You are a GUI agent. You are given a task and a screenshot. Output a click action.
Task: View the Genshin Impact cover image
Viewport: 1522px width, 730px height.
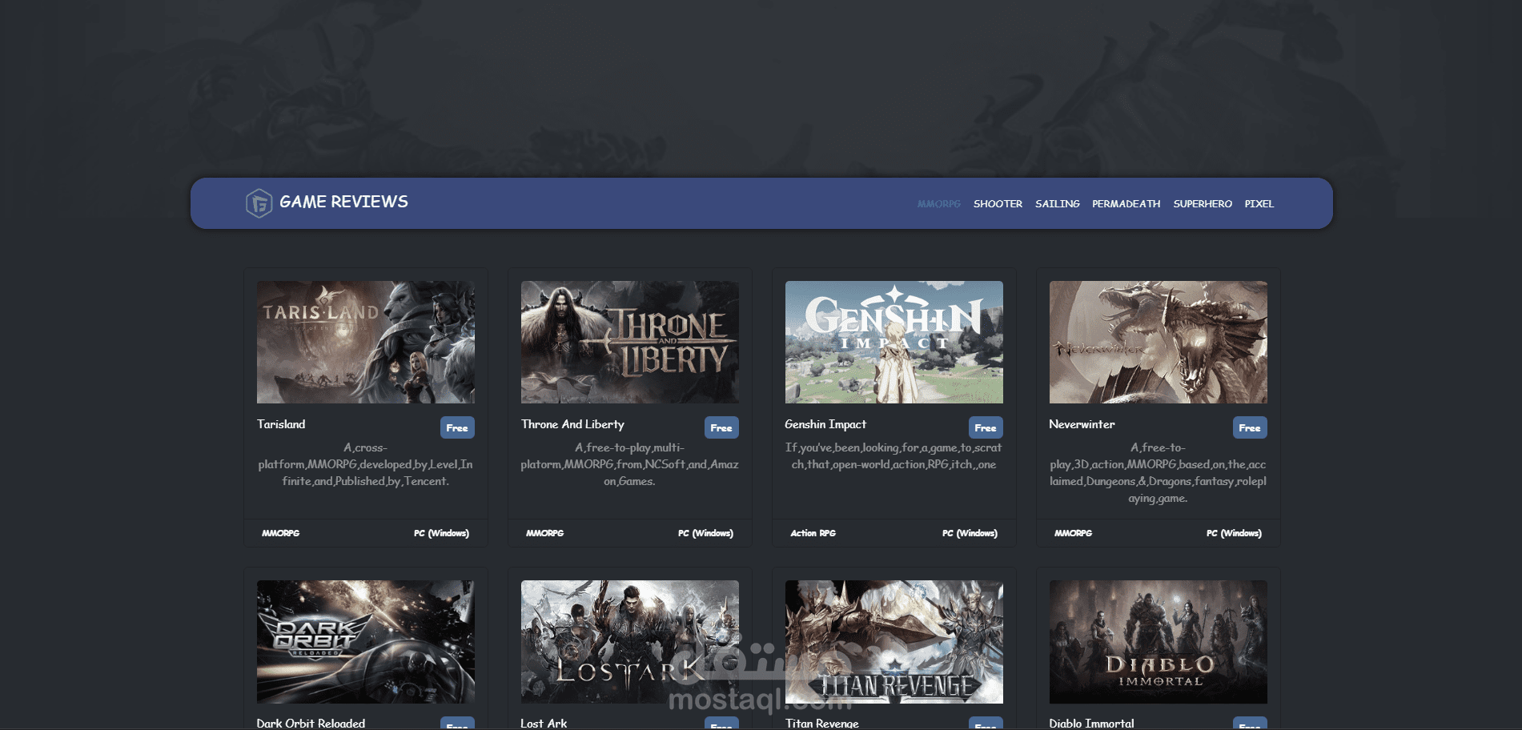pyautogui.click(x=894, y=342)
